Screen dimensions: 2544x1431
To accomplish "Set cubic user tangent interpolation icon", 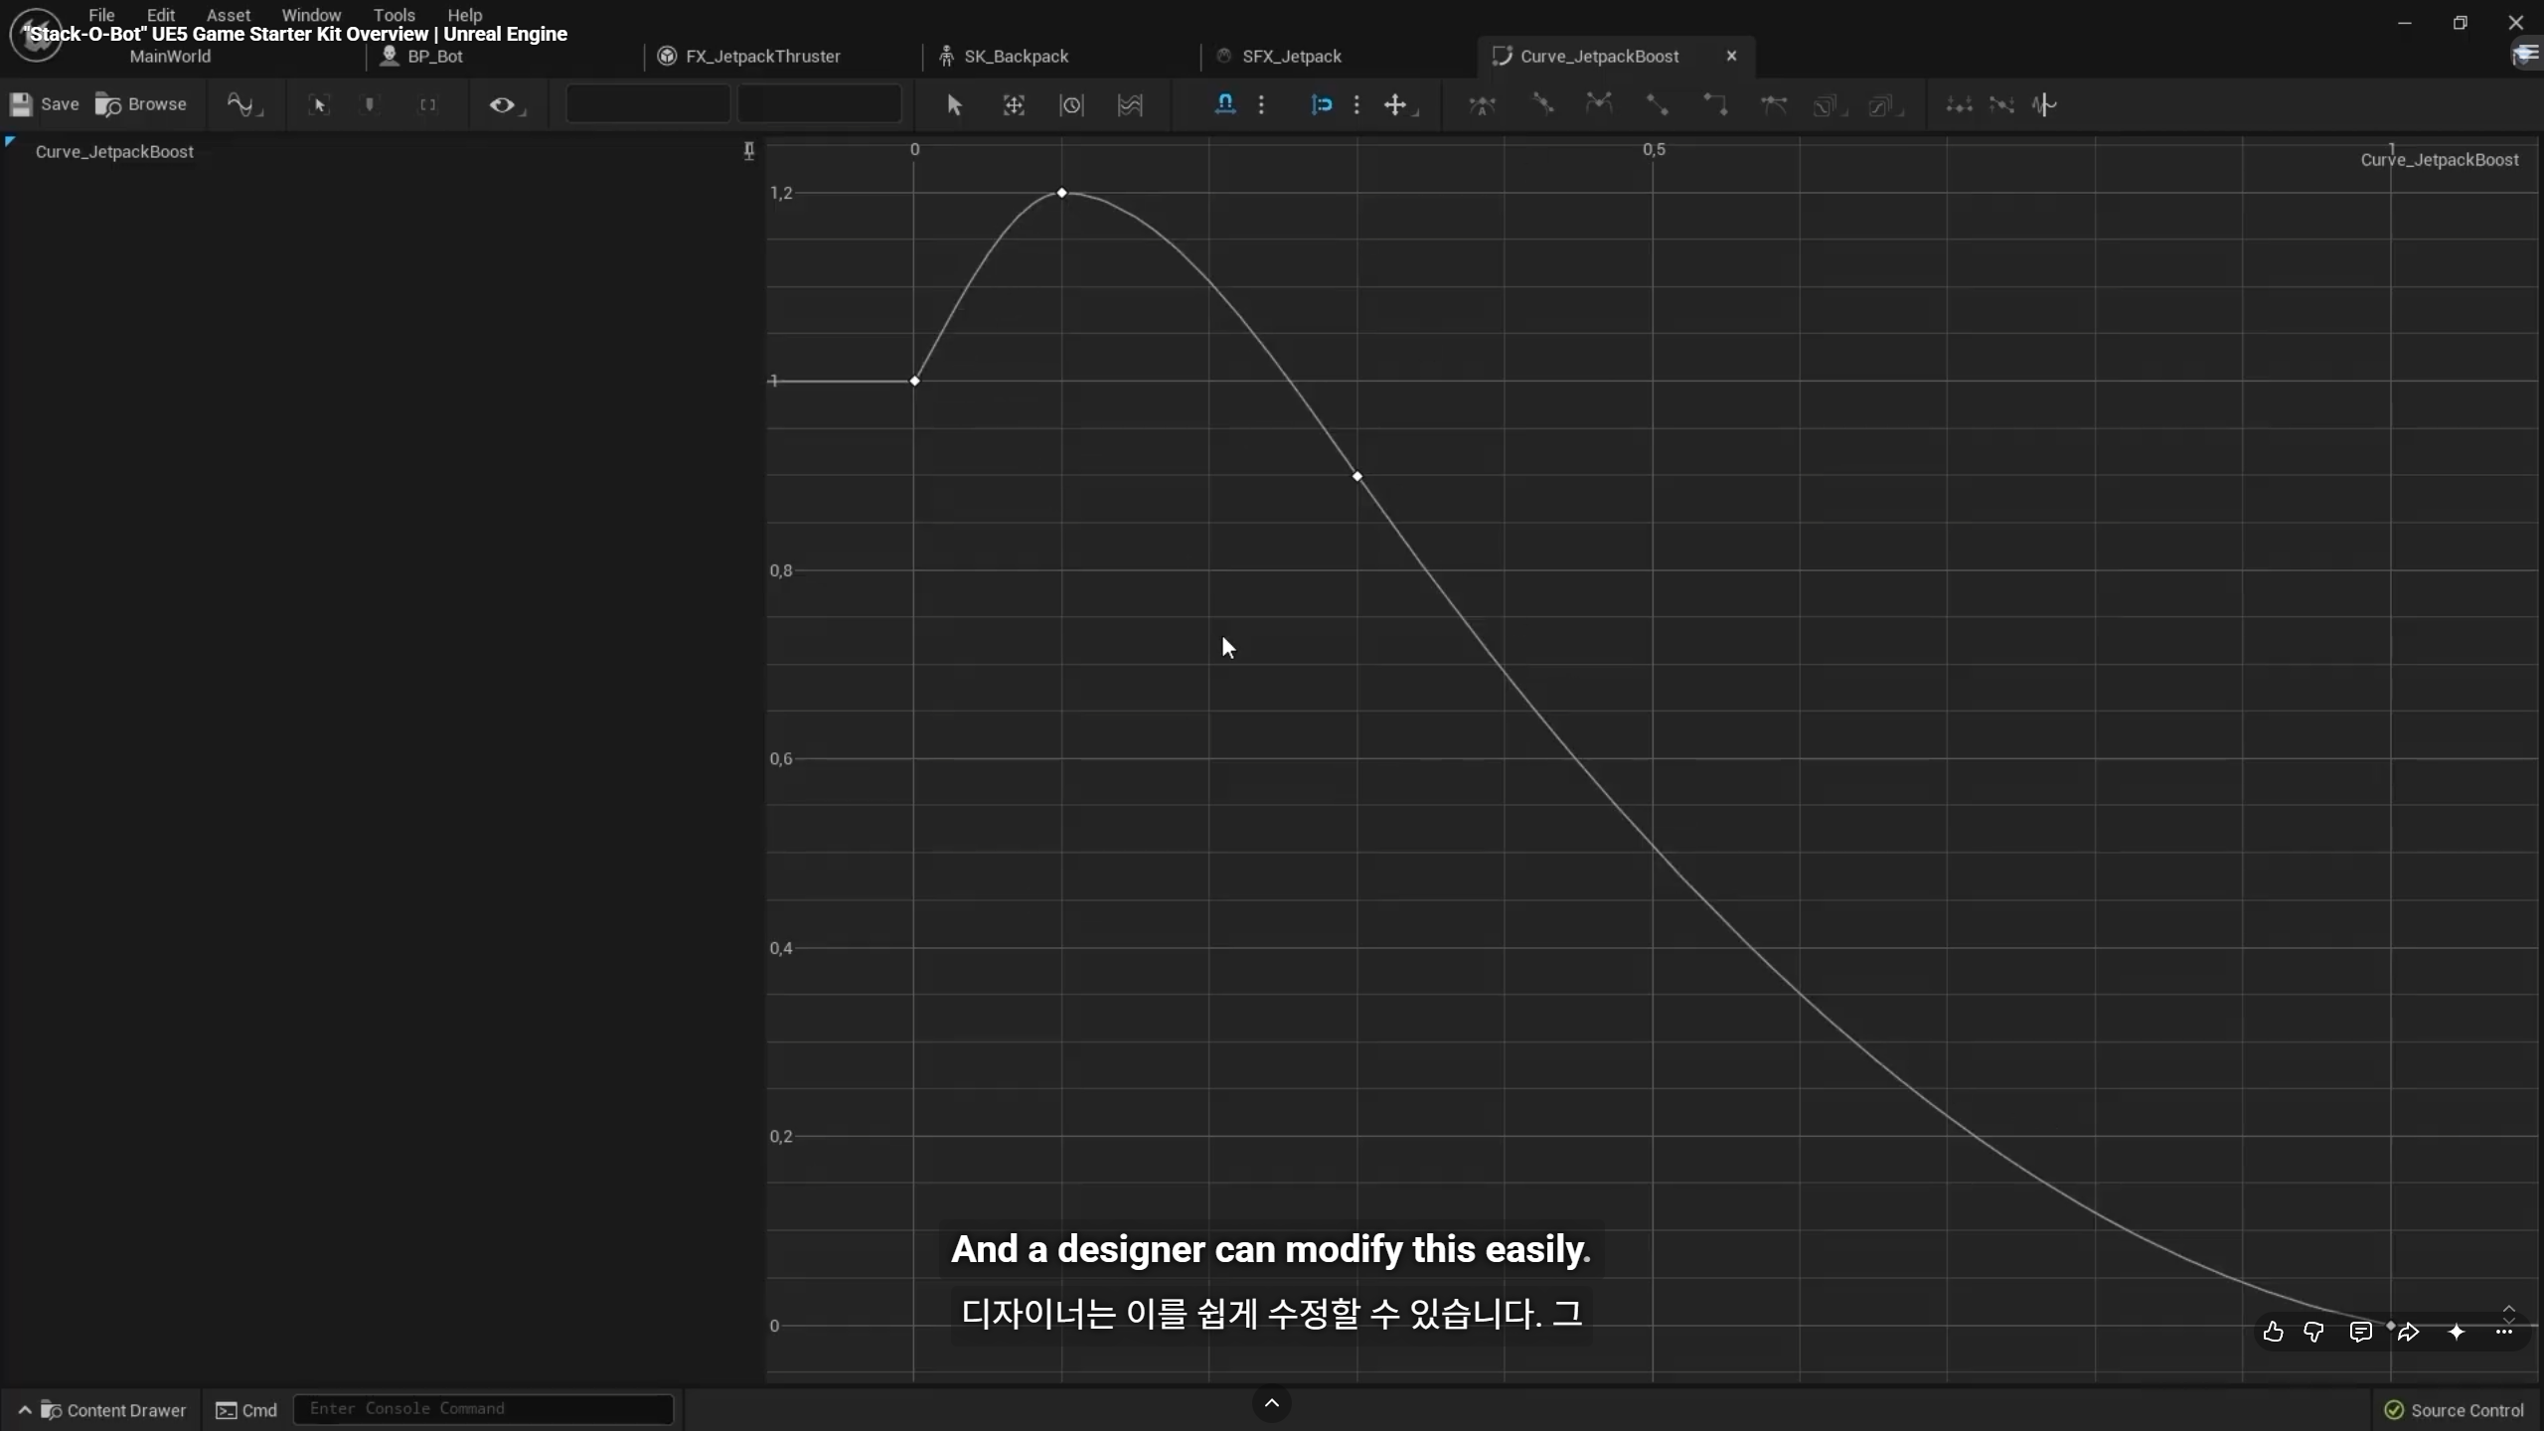I will [1541, 104].
